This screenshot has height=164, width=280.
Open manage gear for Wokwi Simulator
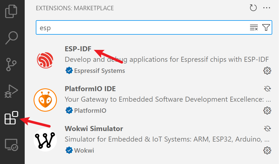click(267, 150)
